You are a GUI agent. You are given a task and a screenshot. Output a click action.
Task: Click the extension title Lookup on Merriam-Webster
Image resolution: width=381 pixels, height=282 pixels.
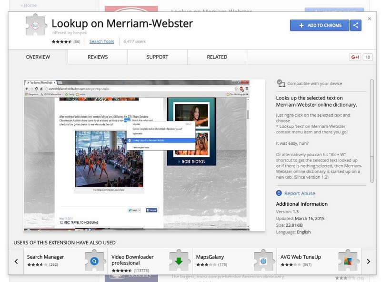[x=122, y=24]
